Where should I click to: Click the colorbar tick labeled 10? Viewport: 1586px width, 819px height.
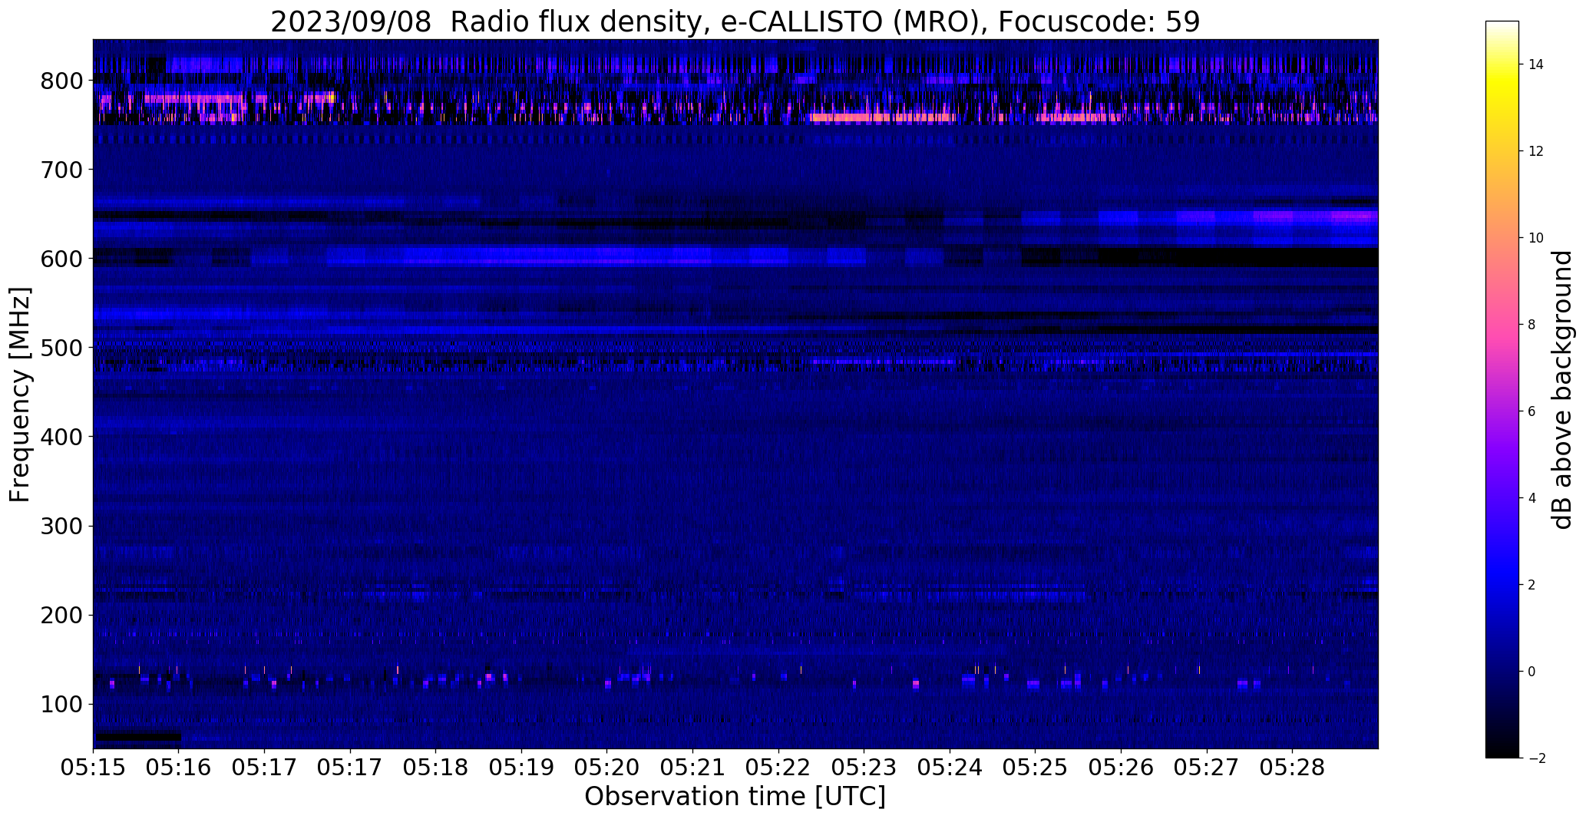(x=1536, y=238)
